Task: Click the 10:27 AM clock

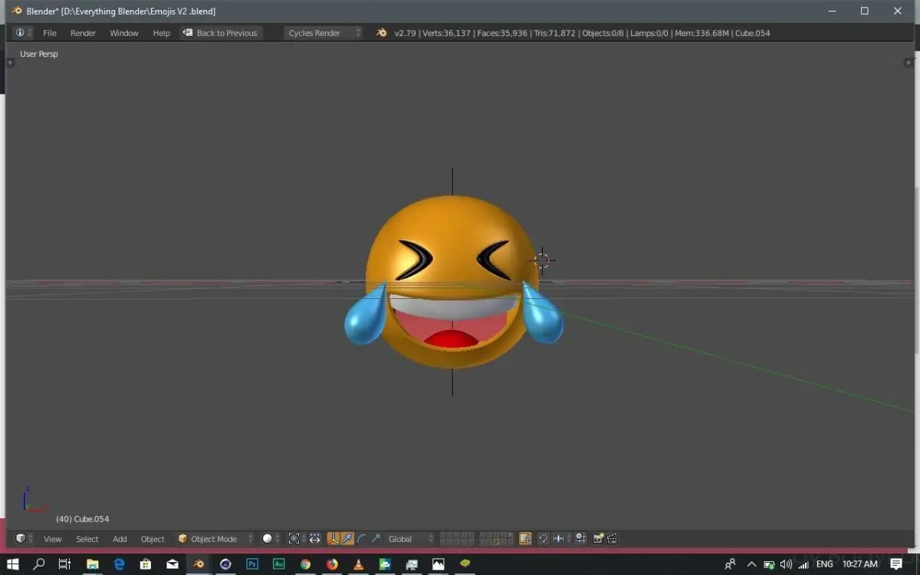Action: pyautogui.click(x=860, y=564)
